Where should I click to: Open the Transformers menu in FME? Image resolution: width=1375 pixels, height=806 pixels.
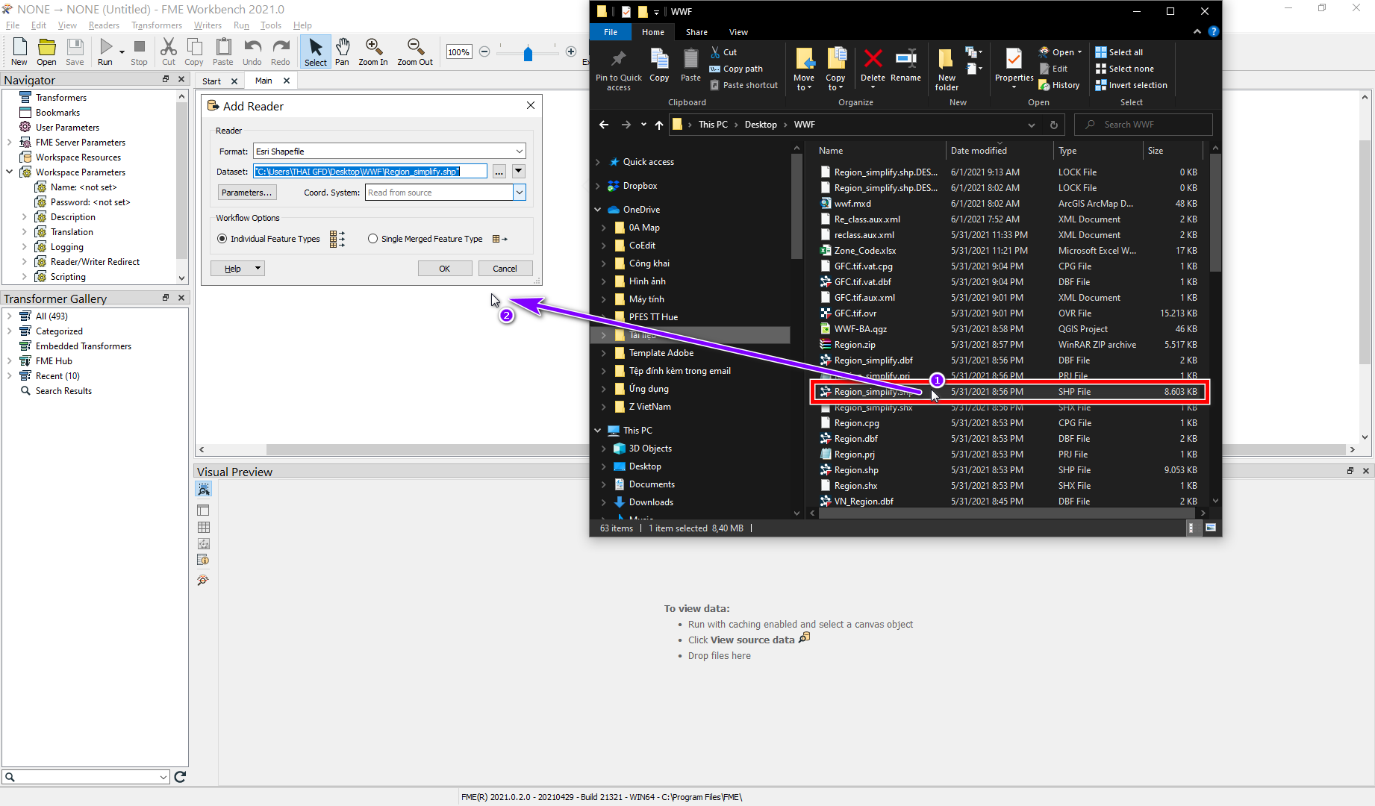point(157,25)
